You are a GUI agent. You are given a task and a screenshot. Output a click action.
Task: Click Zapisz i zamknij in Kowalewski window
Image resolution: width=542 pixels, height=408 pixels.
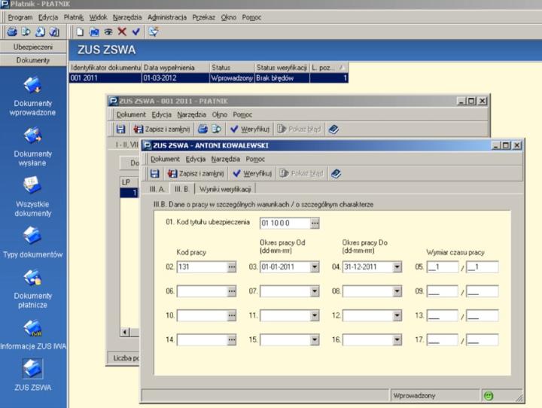(194, 173)
